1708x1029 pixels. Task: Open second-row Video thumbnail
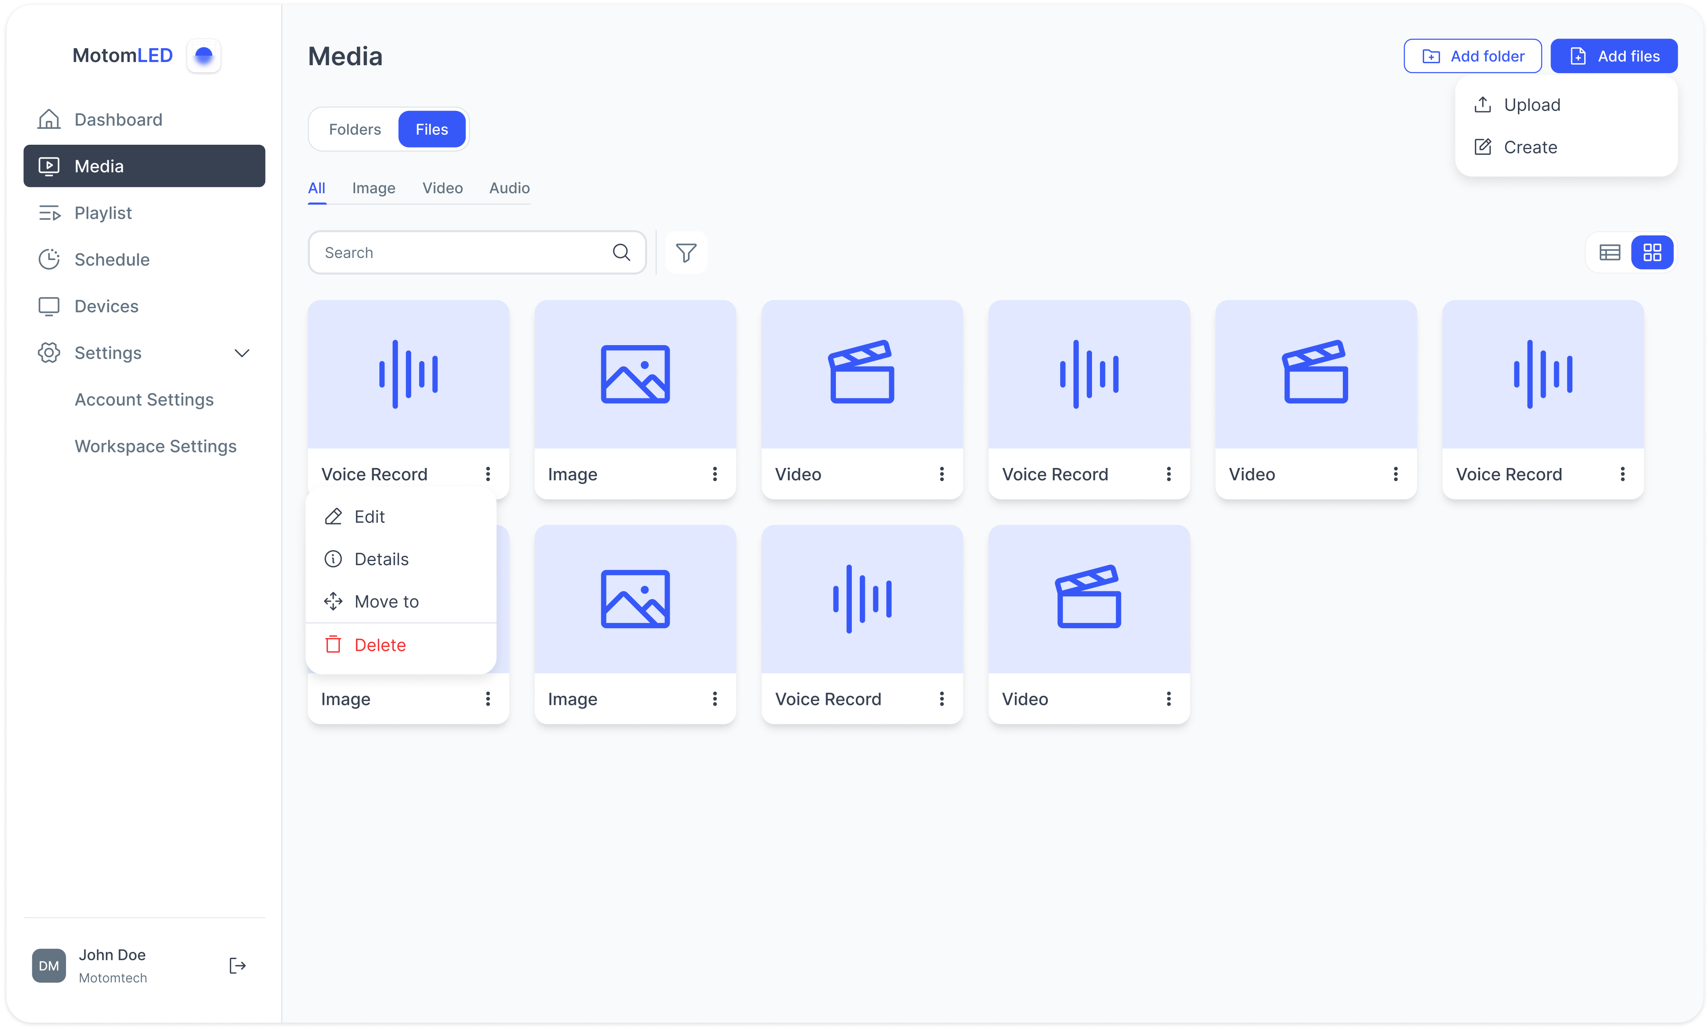tap(1089, 599)
